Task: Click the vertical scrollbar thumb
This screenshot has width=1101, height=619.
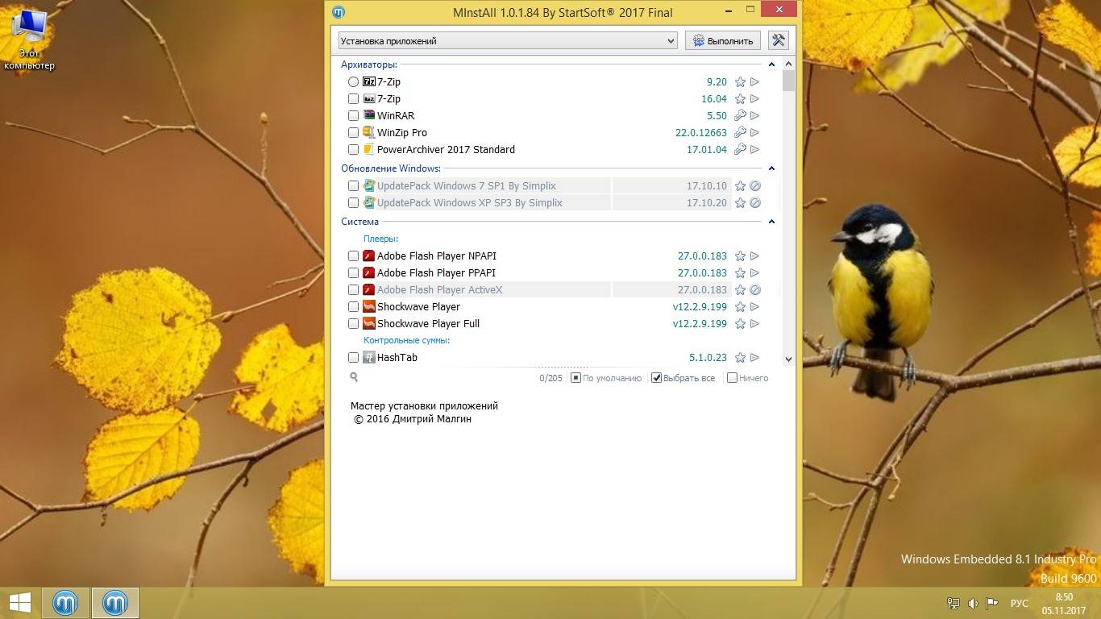Action: click(x=788, y=81)
